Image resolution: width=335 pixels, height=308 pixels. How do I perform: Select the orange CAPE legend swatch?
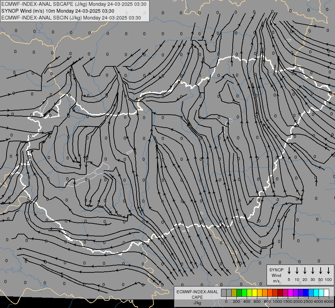coord(265,293)
